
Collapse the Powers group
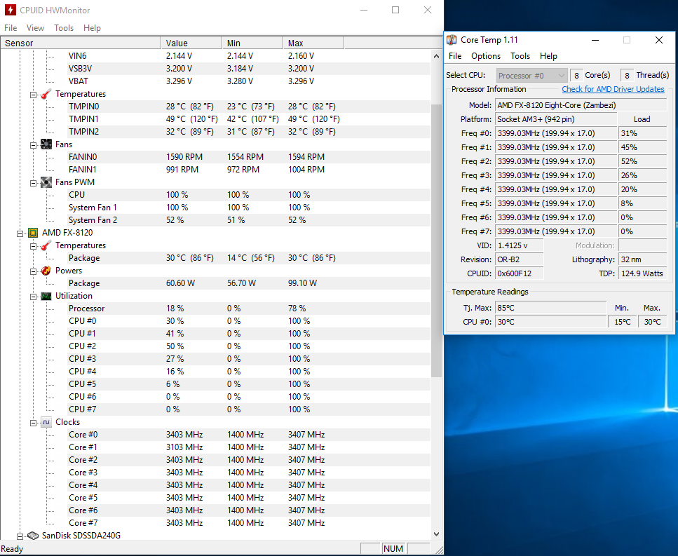pyautogui.click(x=33, y=271)
